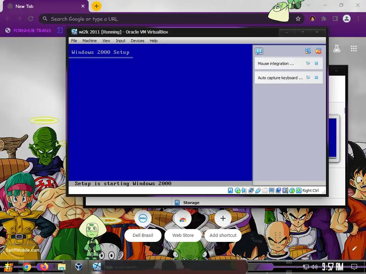Open Google Chrome from the taskbar
The height and width of the screenshot is (274, 366).
tap(26, 267)
